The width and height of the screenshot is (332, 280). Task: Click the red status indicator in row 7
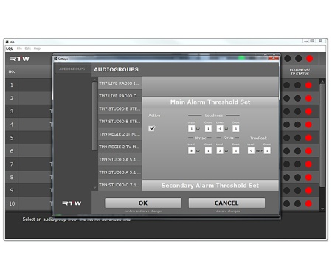coord(308,164)
